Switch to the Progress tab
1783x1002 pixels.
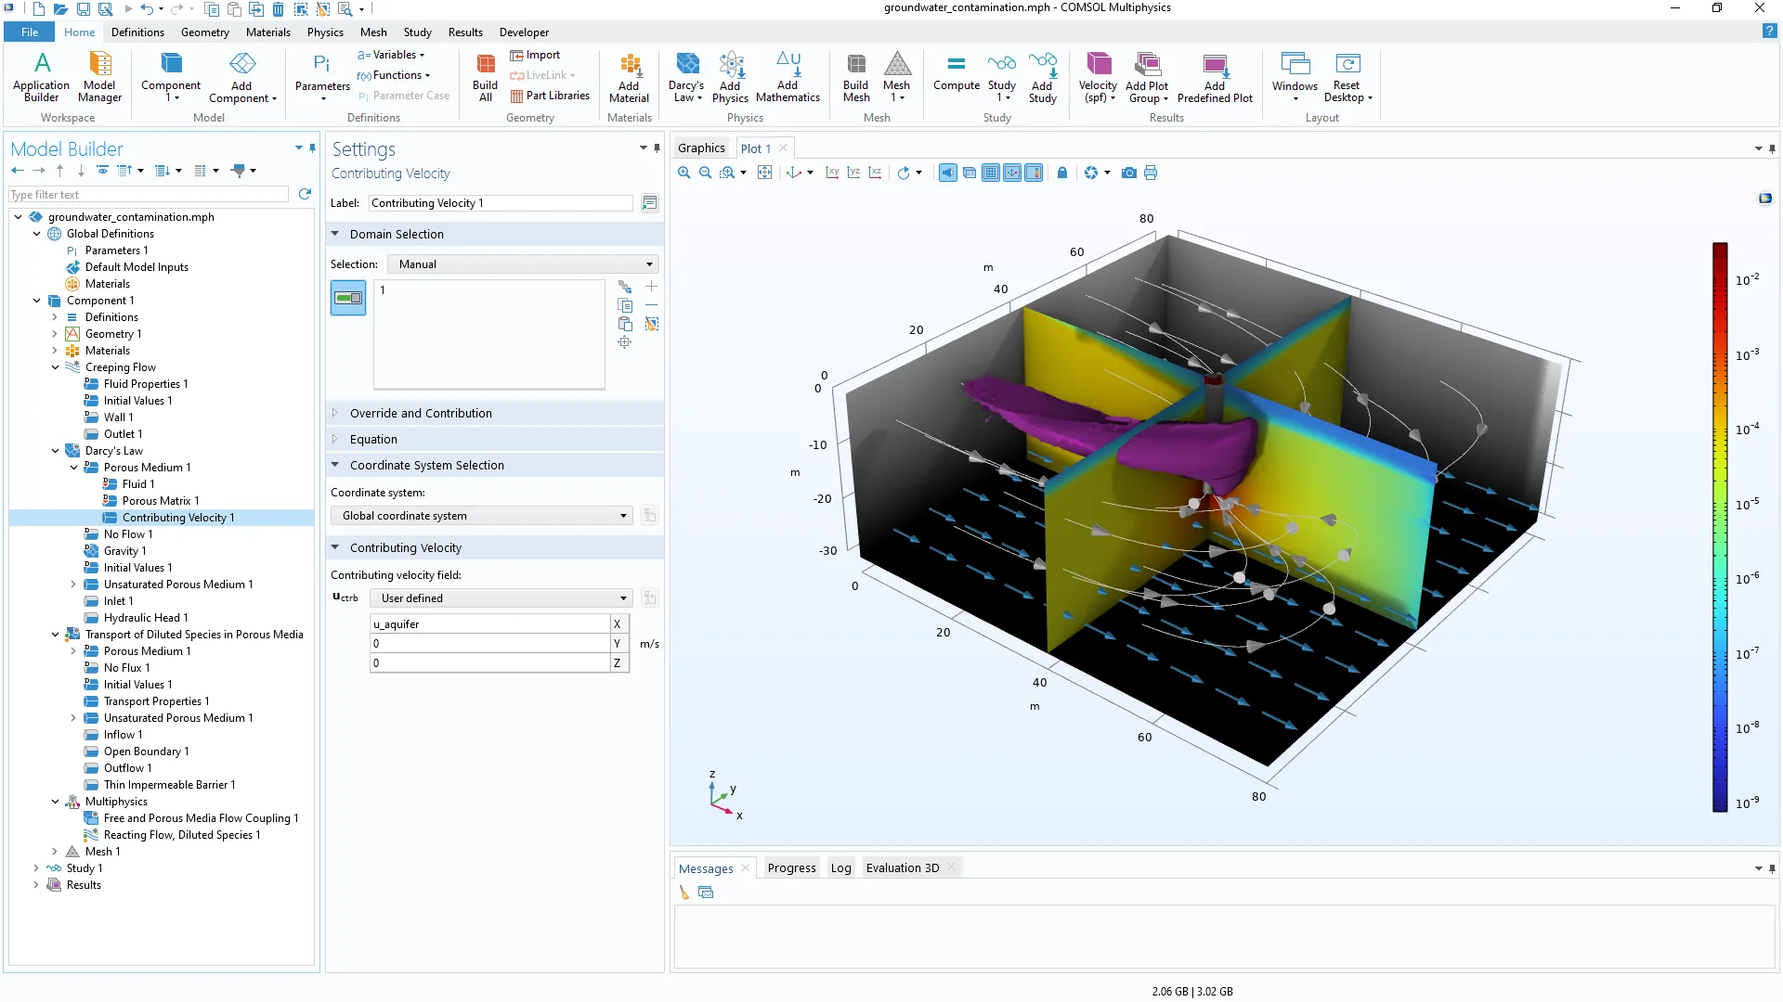click(x=791, y=868)
